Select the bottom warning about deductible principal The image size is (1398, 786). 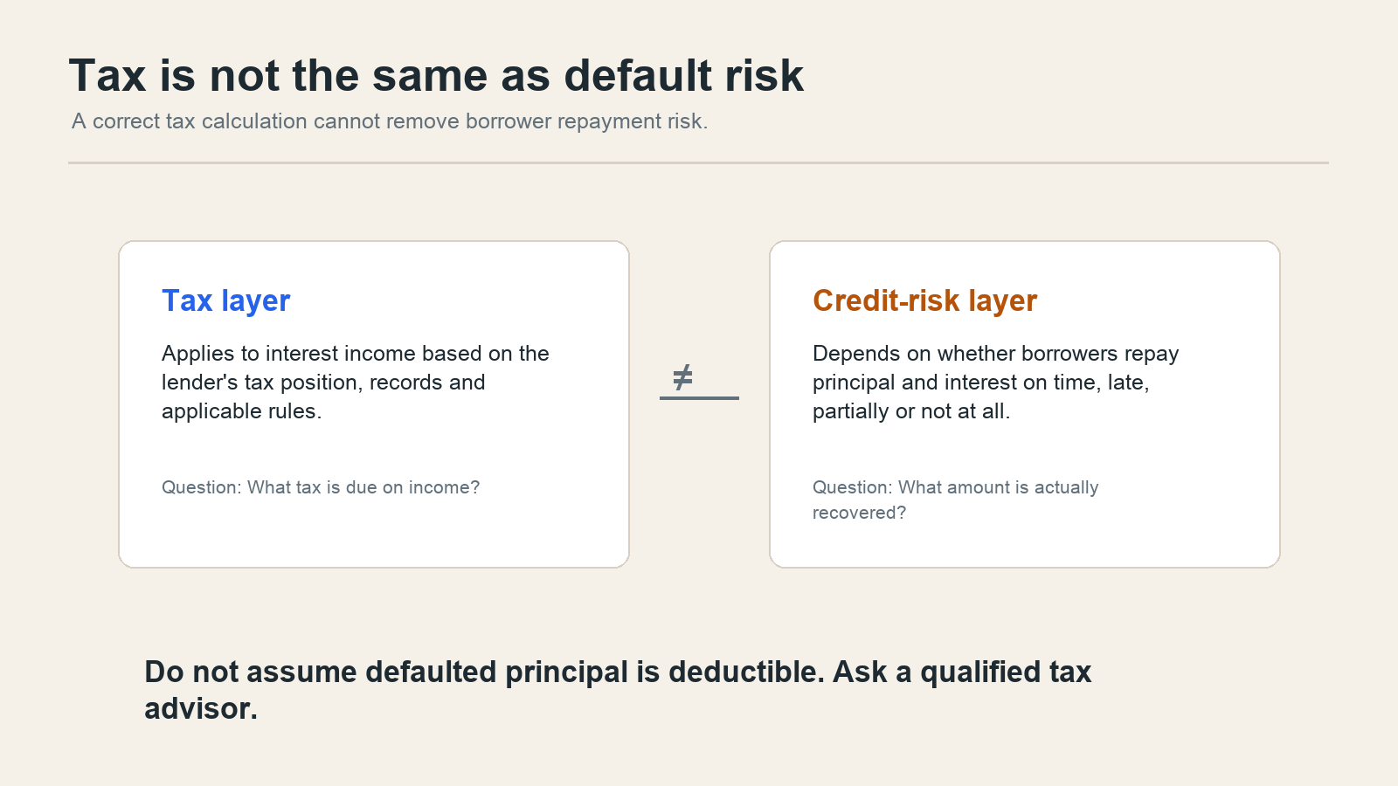click(x=618, y=690)
